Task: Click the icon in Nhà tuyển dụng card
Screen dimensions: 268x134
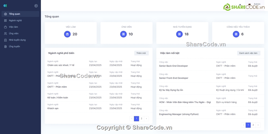Action: 179,34
